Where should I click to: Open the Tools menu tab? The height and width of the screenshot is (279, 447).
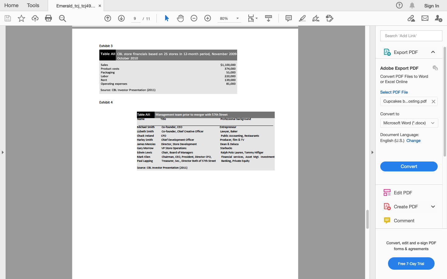(33, 5)
